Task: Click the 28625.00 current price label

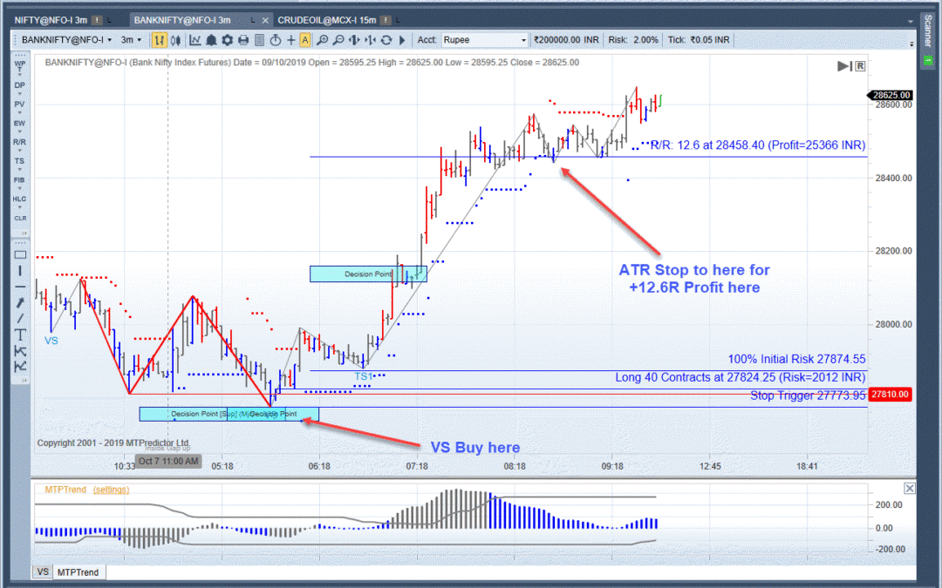Action: pos(891,96)
